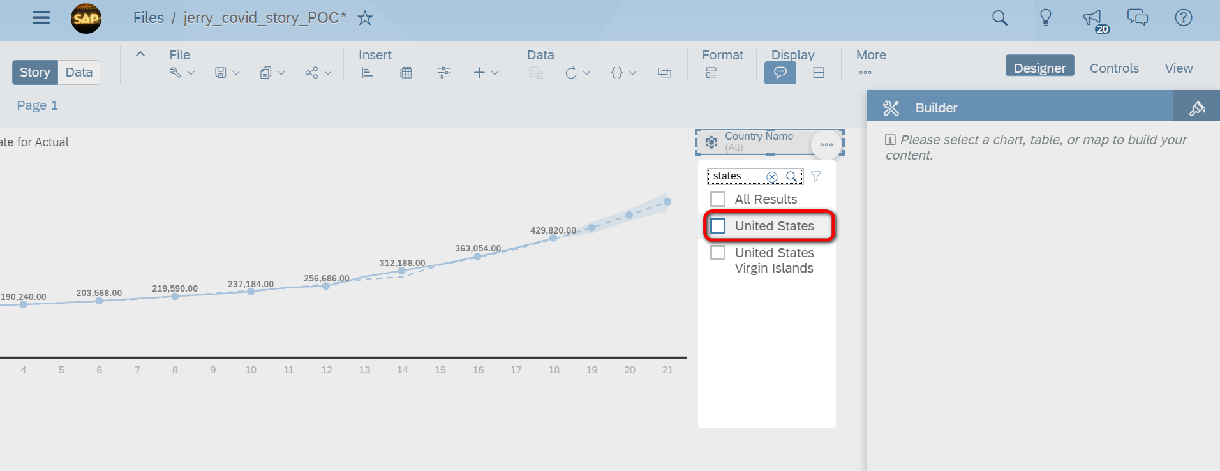This screenshot has height=471, width=1220.
Task: Collapse the toolbar with up chevron
Action: pyautogui.click(x=140, y=54)
